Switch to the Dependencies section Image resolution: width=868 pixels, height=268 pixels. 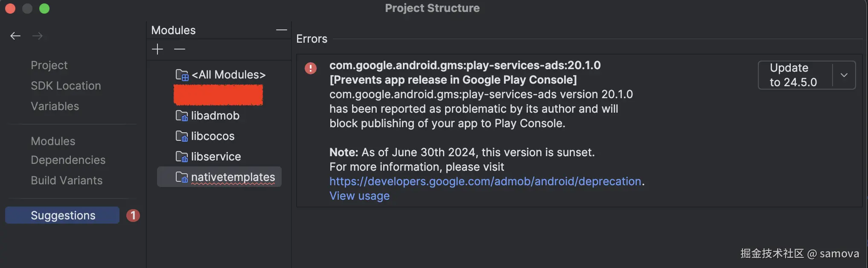point(68,160)
